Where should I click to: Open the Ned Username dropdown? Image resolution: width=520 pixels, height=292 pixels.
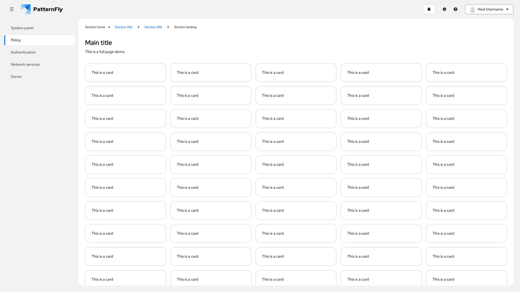tap(489, 9)
